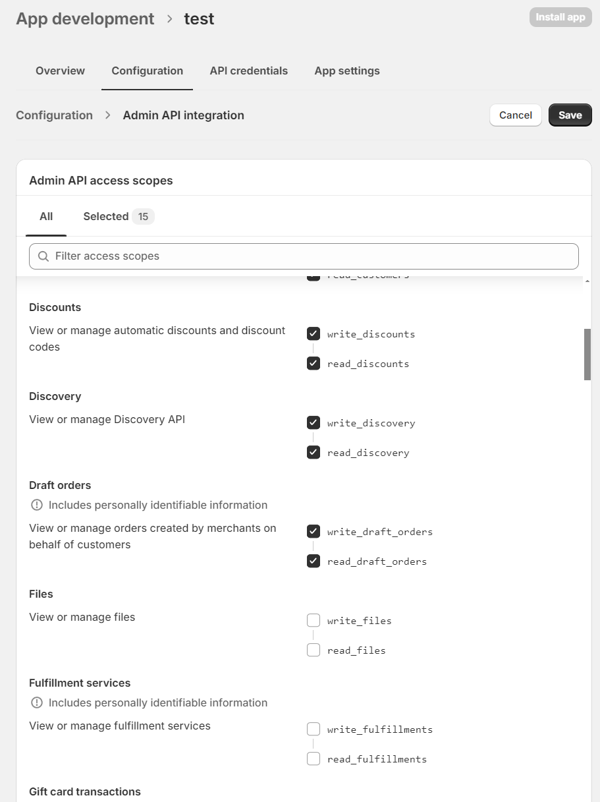Screen dimensions: 600x802
Task: Switch to the Overview tab
Action: 60,71
